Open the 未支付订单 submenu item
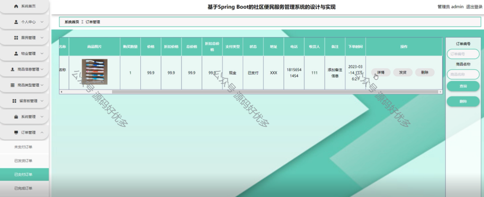The image size is (484, 197). 23,147
